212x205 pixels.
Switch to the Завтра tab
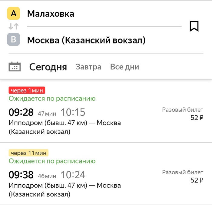click(x=88, y=67)
